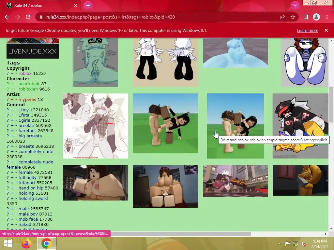
Task: Click the question mark beside the roblox tag
Action: [8, 73]
